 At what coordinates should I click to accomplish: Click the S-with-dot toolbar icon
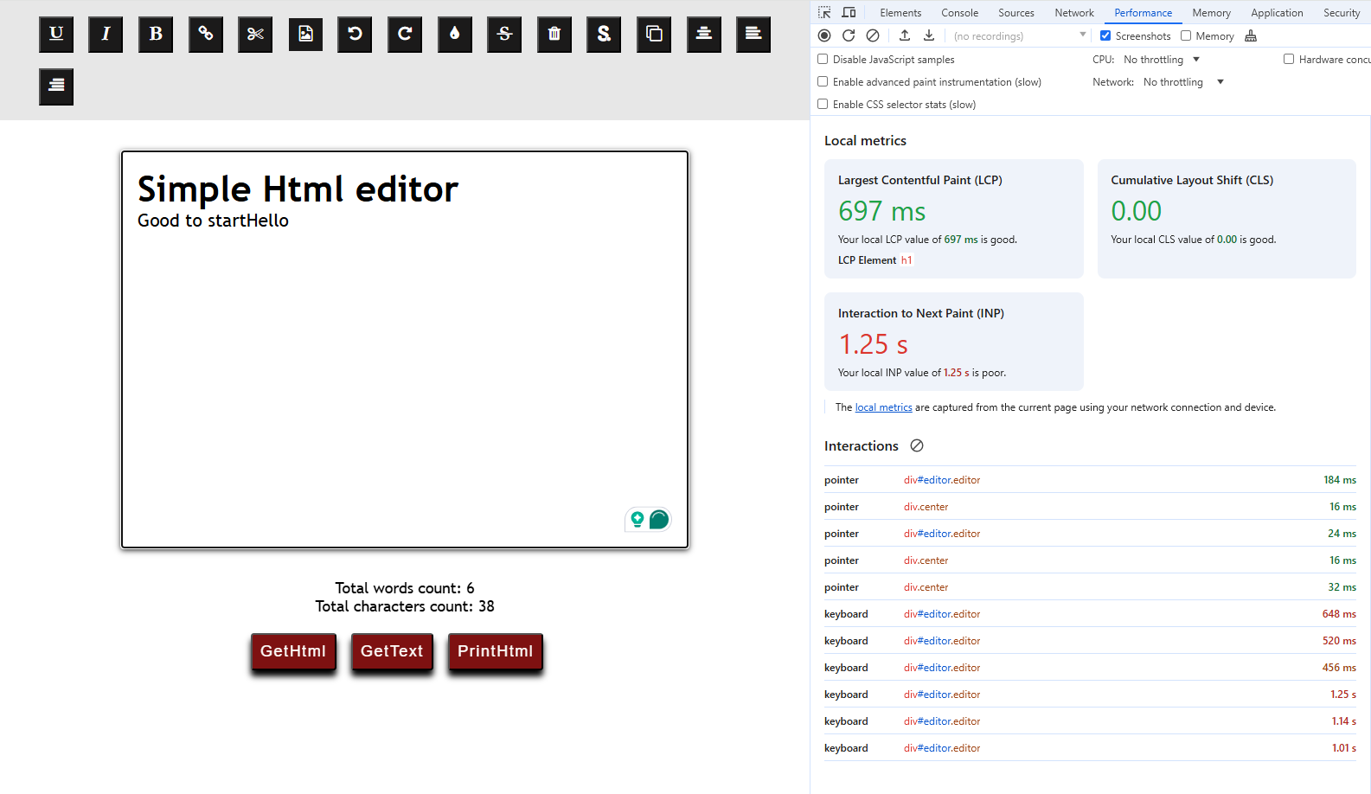(604, 34)
